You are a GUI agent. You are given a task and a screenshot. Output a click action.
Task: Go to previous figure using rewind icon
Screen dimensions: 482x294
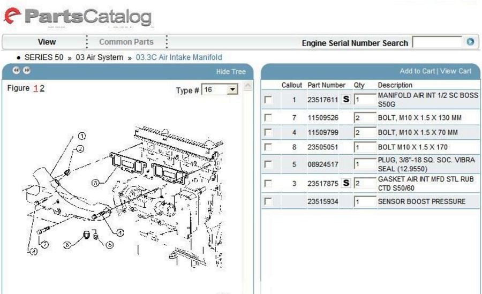pyautogui.click(x=16, y=71)
